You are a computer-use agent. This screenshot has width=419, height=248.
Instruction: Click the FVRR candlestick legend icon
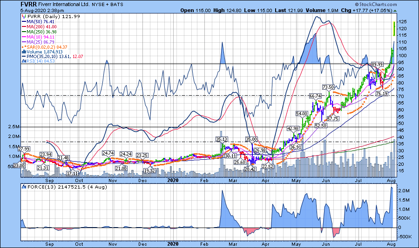coord(24,16)
